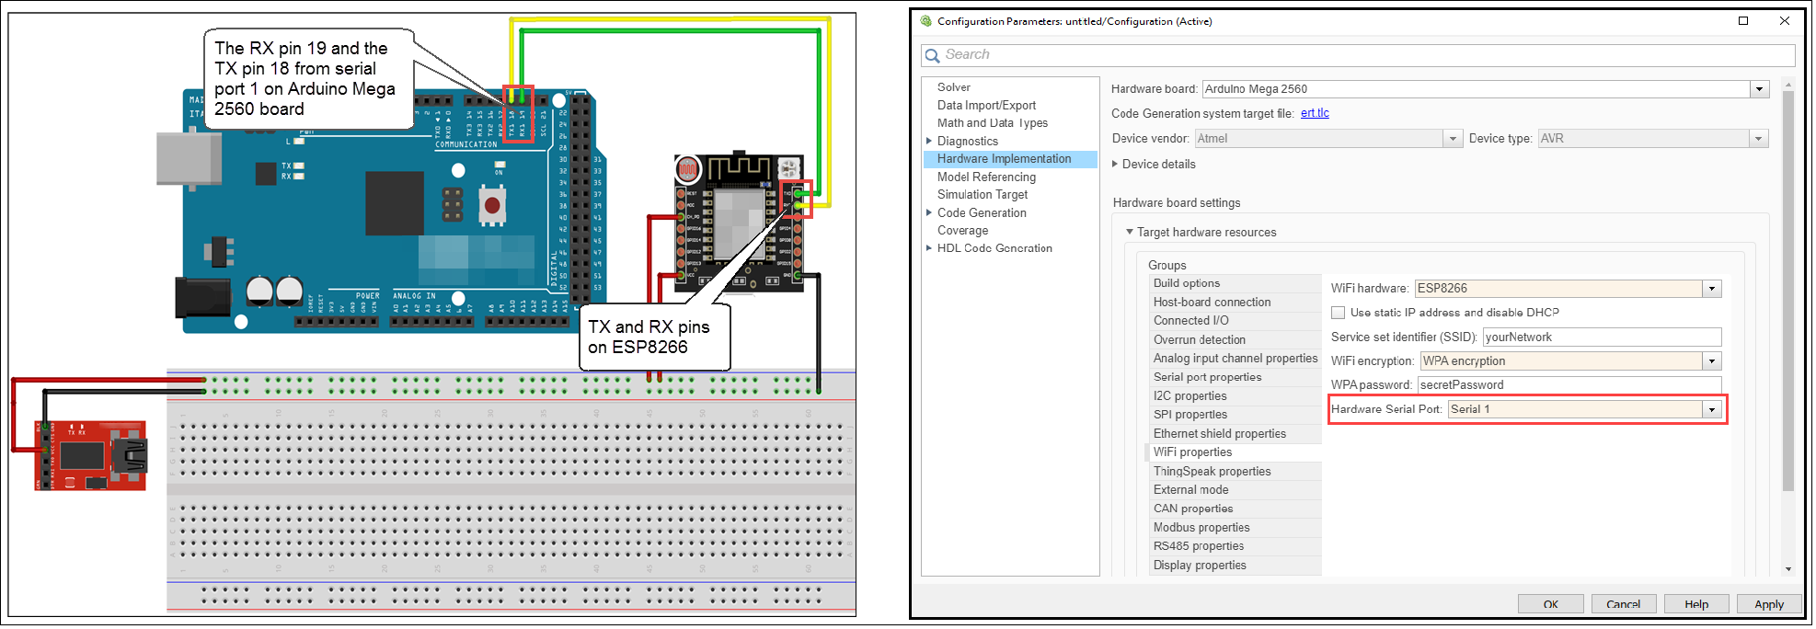The width and height of the screenshot is (1816, 629).
Task: Click the OK button
Action: (1550, 604)
